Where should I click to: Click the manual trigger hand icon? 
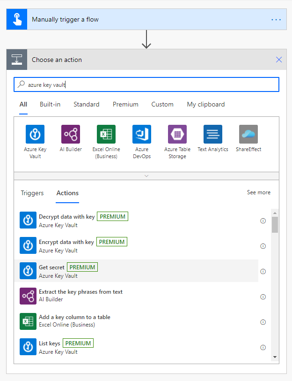pyautogui.click(x=17, y=19)
